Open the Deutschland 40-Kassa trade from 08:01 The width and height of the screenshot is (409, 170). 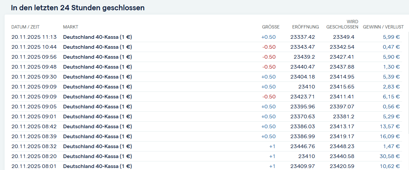tap(97, 166)
